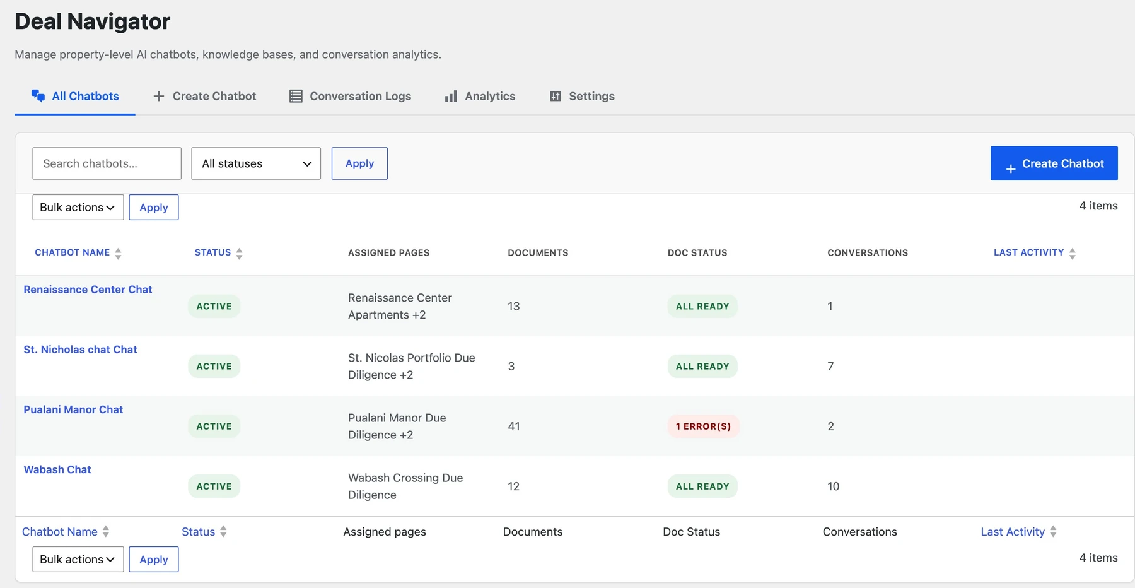Open Pualani Manor Chat link

(x=73, y=409)
